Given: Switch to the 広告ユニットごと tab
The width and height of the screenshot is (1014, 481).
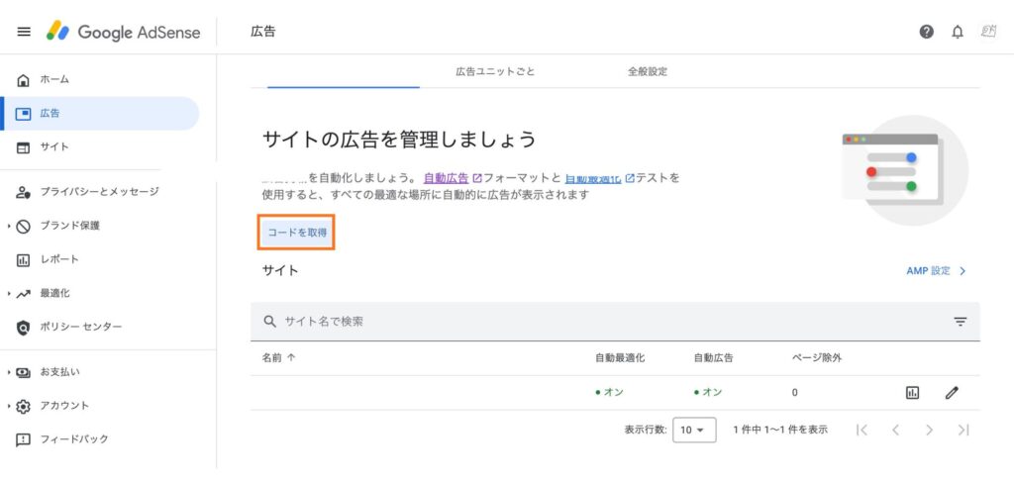Looking at the screenshot, I should coord(495,72).
